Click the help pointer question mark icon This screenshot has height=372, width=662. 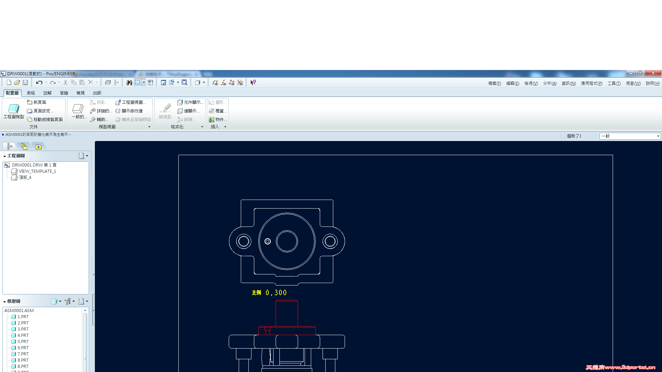tap(253, 82)
